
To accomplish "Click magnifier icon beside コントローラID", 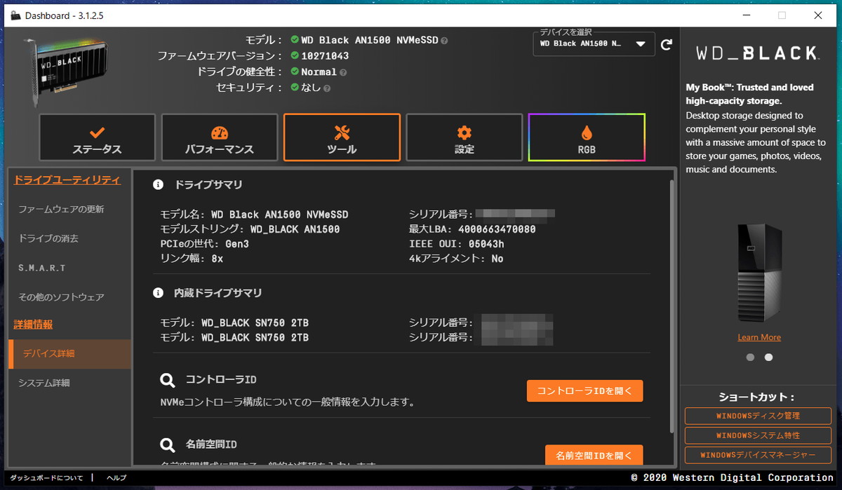I will pos(168,381).
